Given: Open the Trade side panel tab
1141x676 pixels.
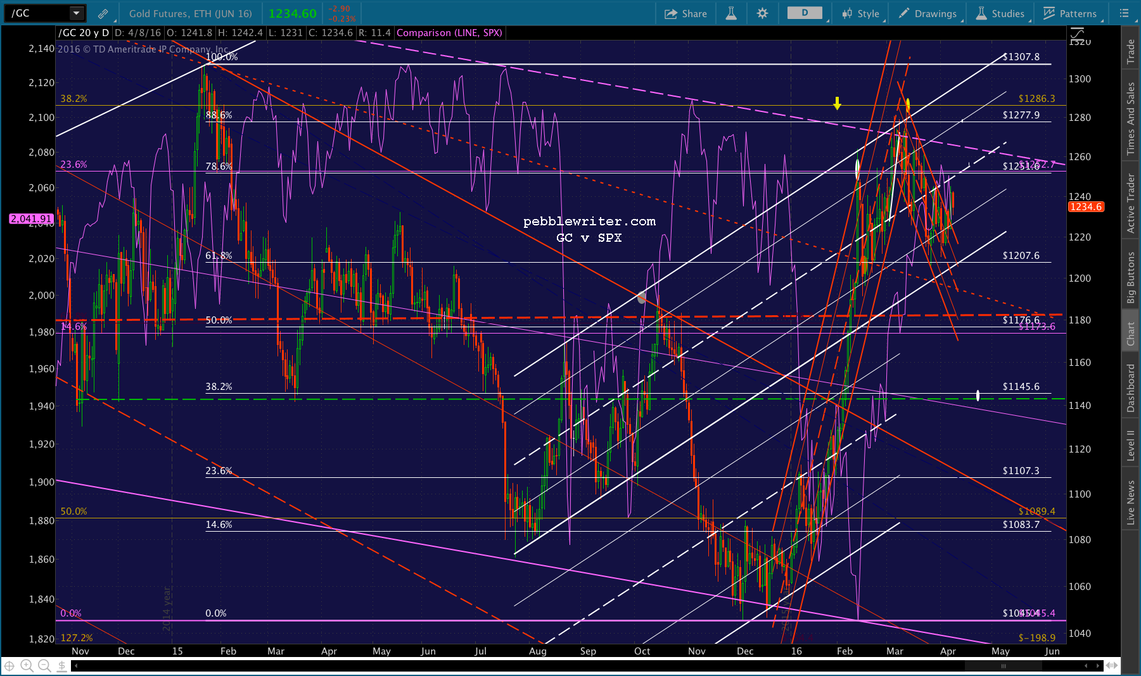Looking at the screenshot, I should click(1130, 52).
